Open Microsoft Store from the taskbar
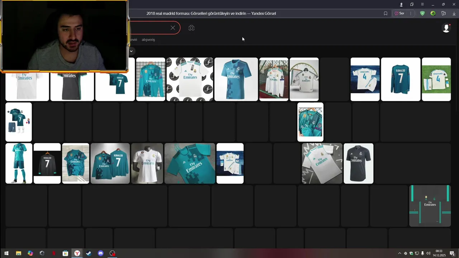 point(65,253)
